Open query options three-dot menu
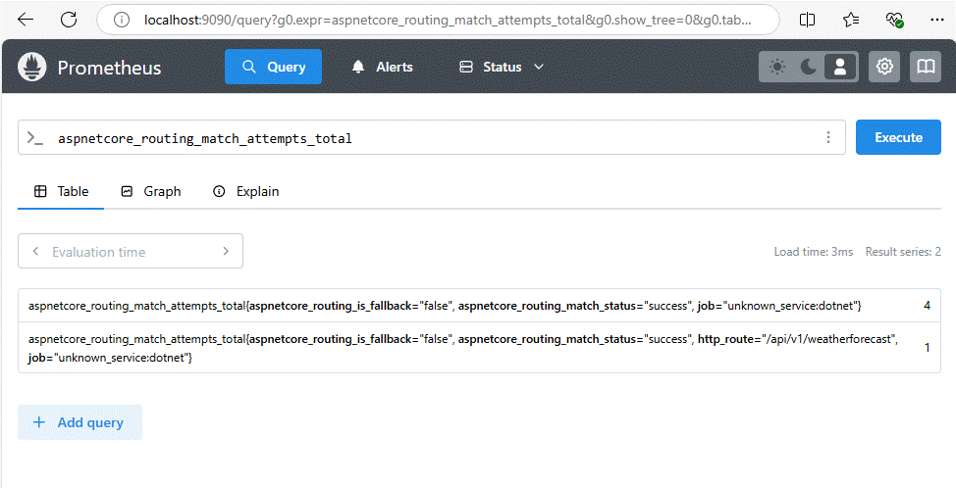The height and width of the screenshot is (488, 956). click(828, 137)
